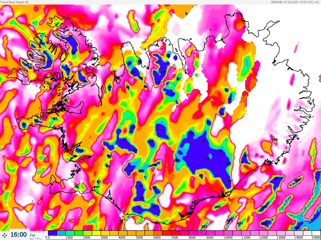This screenshot has width=321, height=240.
Task: Click the 460 value on the map
Action: click(x=218, y=207)
